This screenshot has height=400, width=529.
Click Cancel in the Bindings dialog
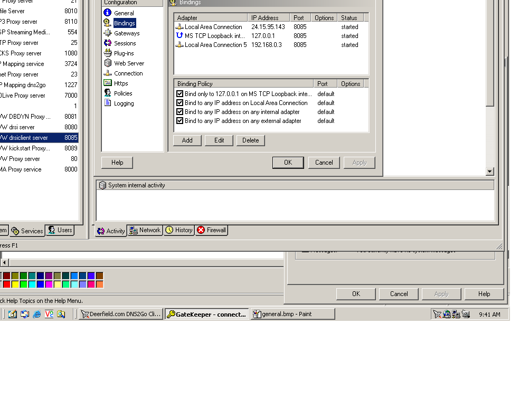coord(324,163)
